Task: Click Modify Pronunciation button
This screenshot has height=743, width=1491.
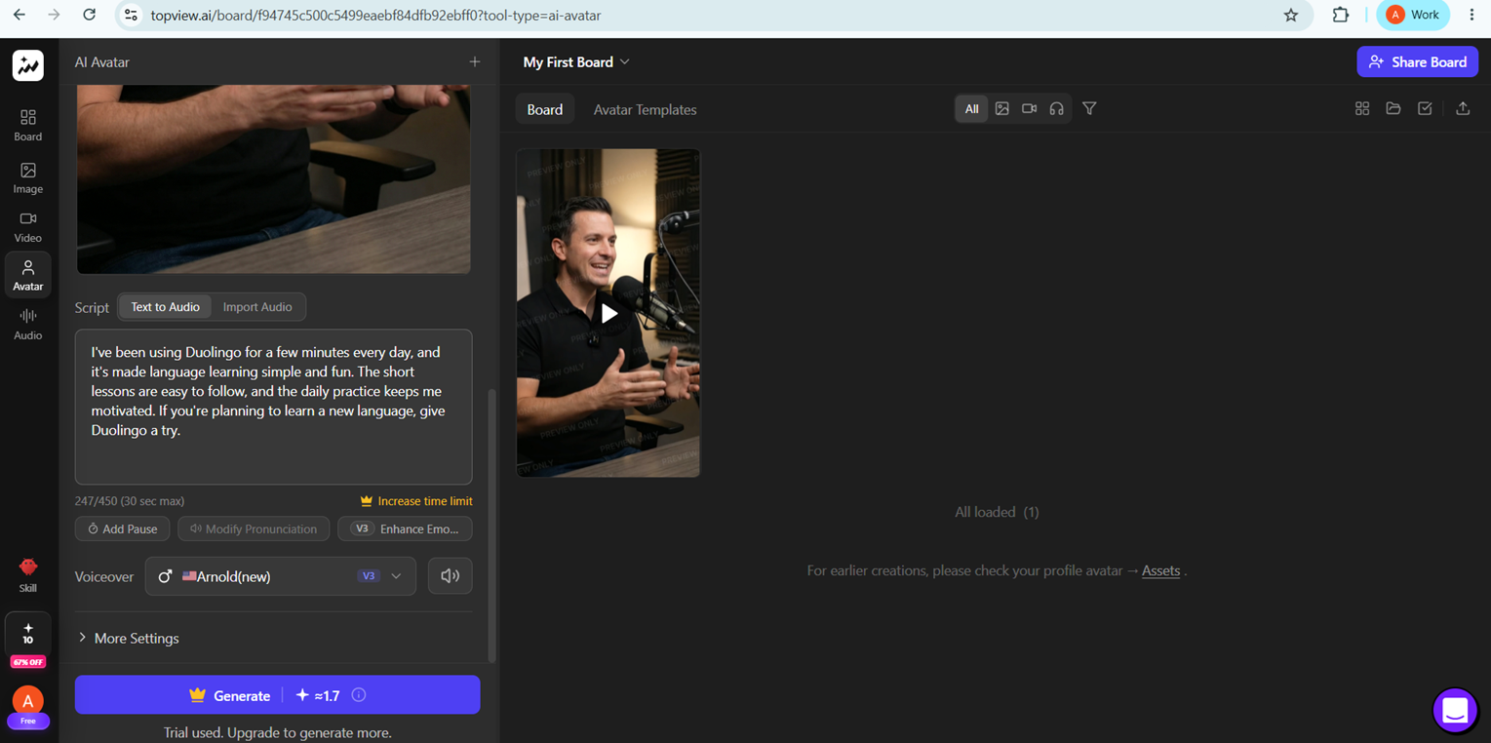Action: click(254, 528)
